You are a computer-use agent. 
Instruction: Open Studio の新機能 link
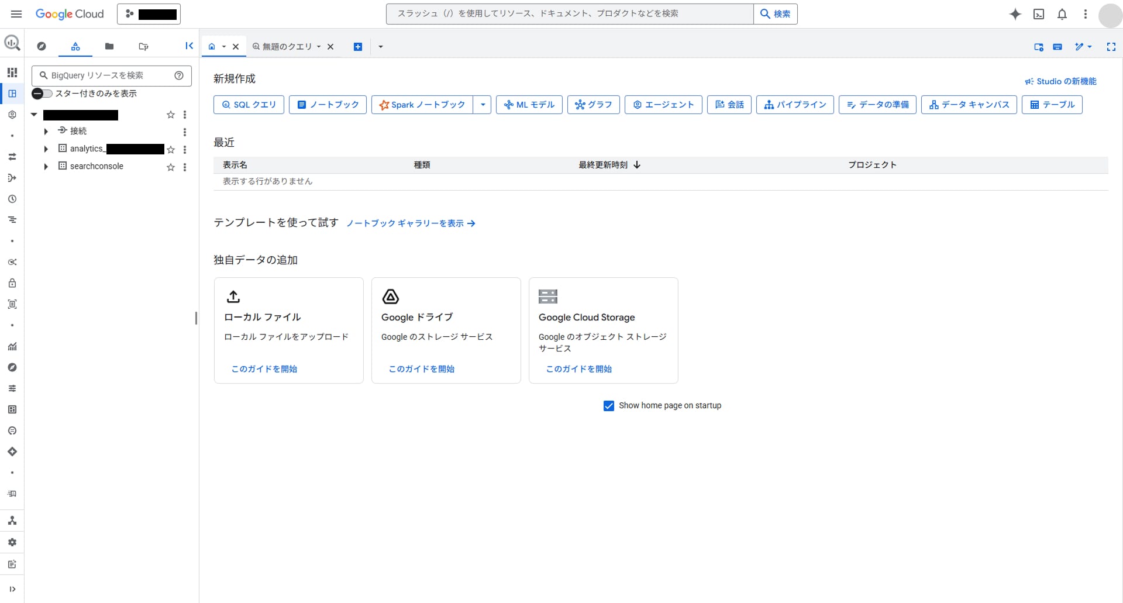coord(1060,81)
